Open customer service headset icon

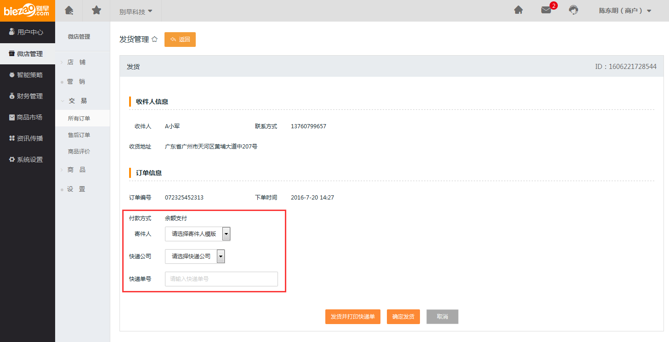573,10
